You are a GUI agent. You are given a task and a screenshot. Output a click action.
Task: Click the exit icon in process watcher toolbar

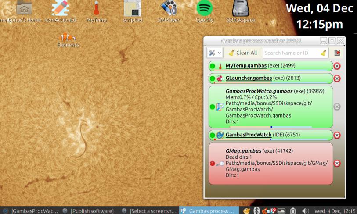337,53
